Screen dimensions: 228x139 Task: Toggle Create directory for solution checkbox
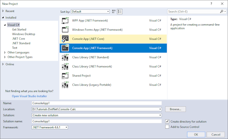pos(167,122)
